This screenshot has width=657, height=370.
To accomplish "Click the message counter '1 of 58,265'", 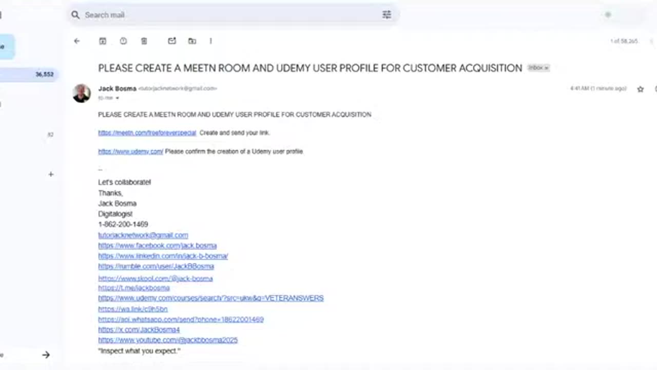I will pos(624,41).
